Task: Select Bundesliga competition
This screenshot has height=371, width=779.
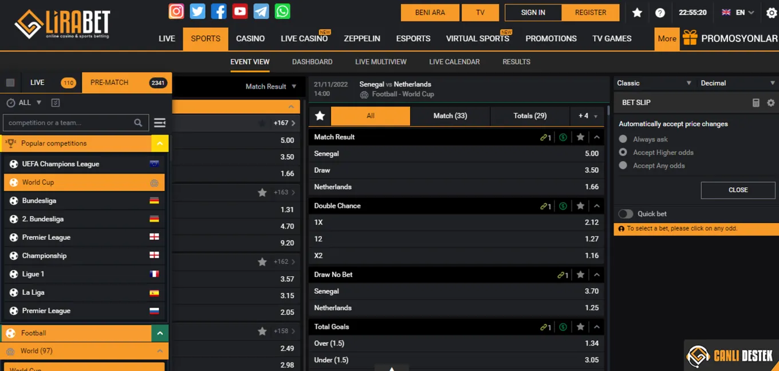Action: [x=84, y=201]
